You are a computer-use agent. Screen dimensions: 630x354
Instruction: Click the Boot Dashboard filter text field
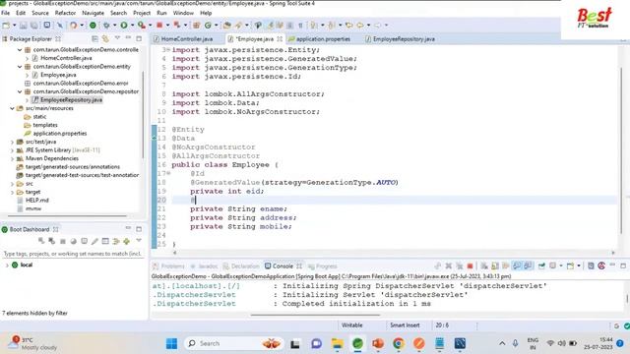click(73, 254)
